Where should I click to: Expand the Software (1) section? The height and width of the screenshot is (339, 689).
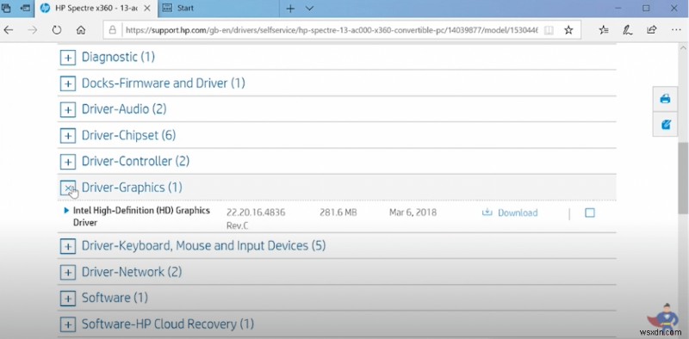point(68,299)
